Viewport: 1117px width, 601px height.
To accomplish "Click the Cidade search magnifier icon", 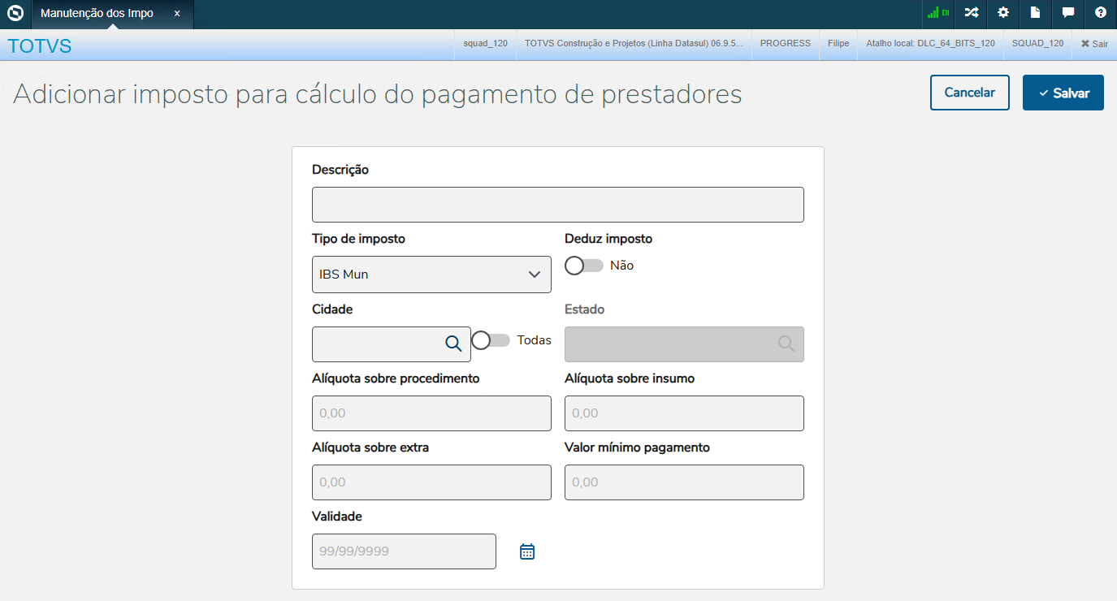I will (x=453, y=344).
